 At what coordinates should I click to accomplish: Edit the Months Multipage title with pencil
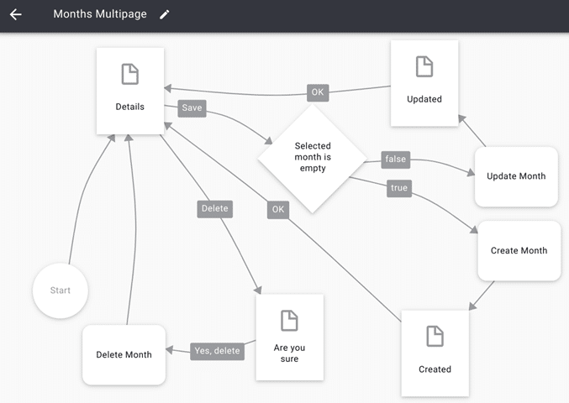click(165, 14)
